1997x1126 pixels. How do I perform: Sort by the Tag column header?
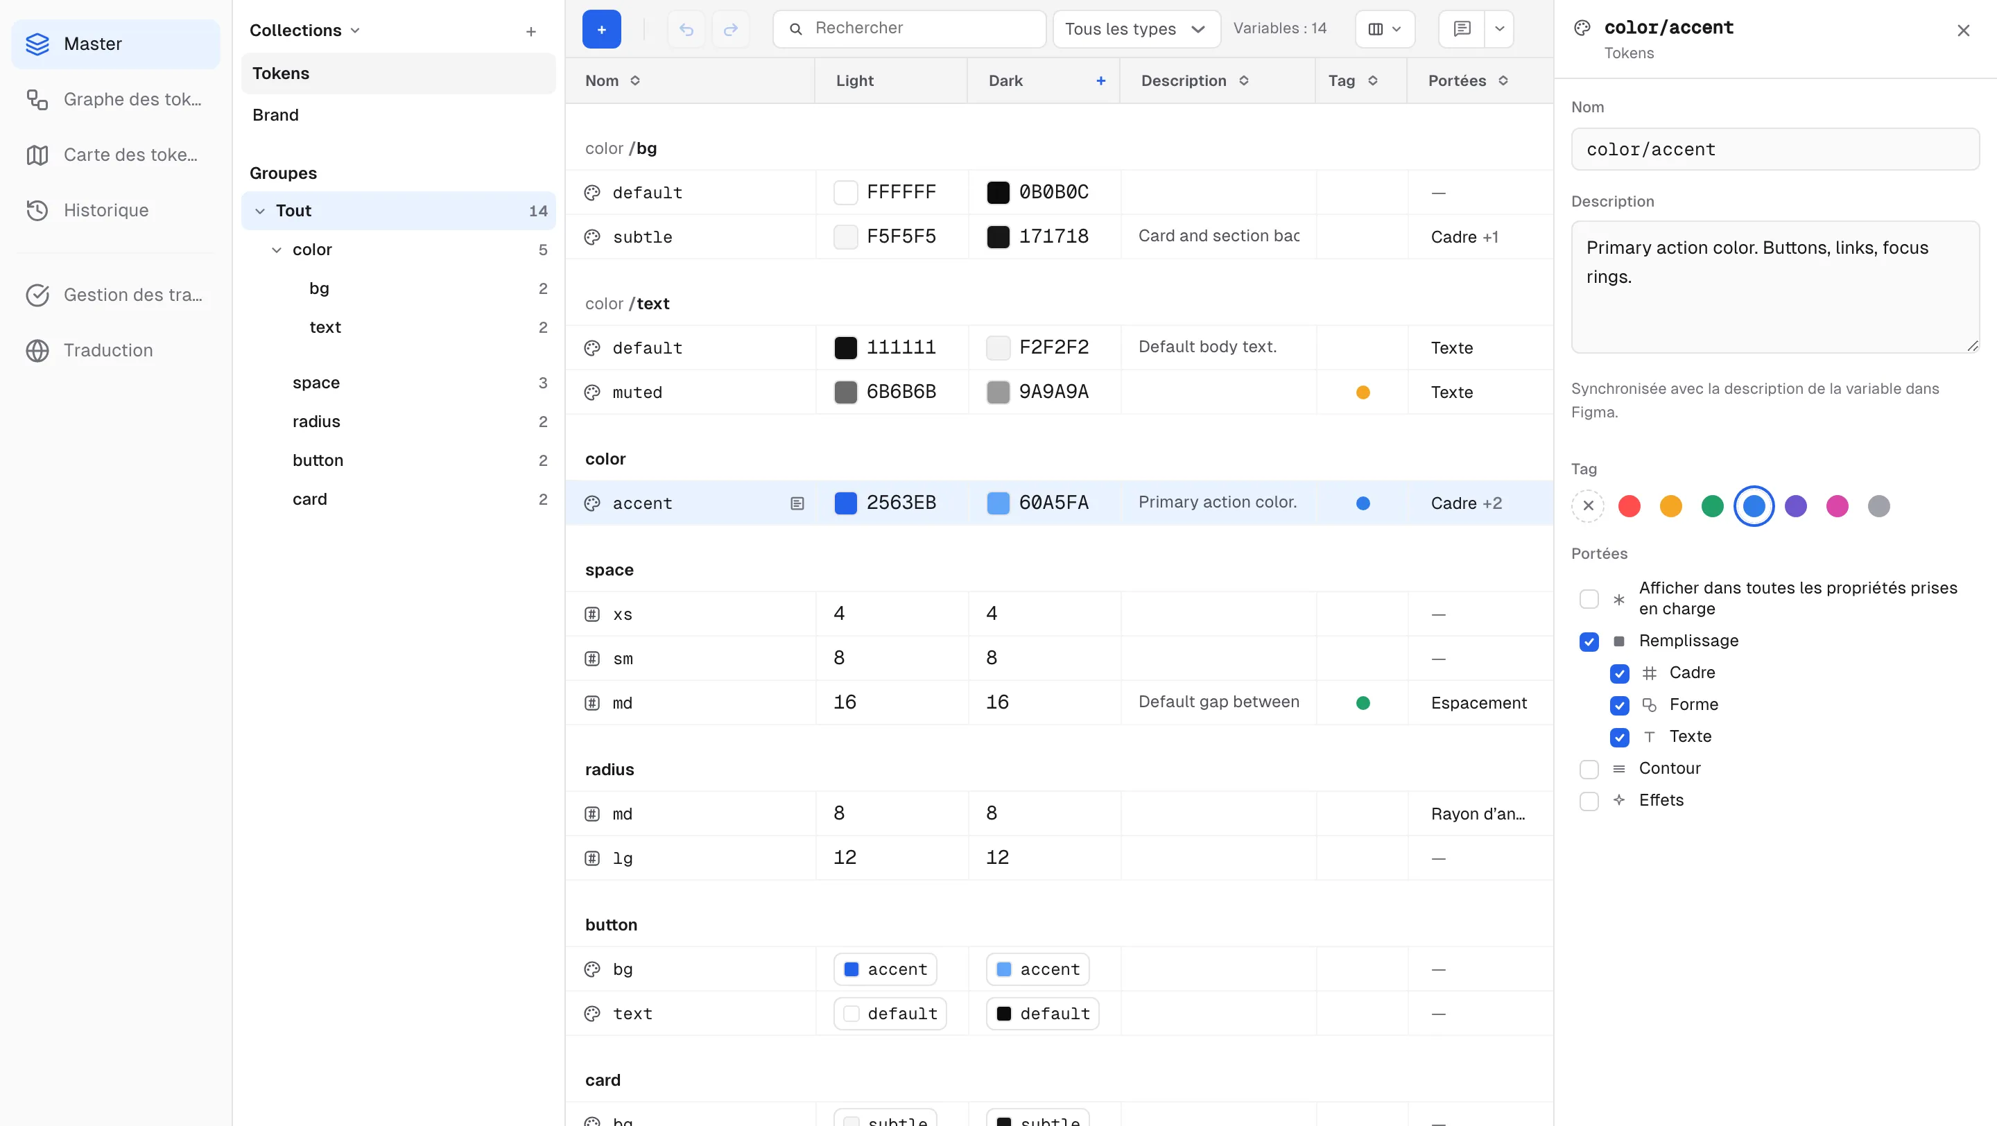pos(1352,80)
